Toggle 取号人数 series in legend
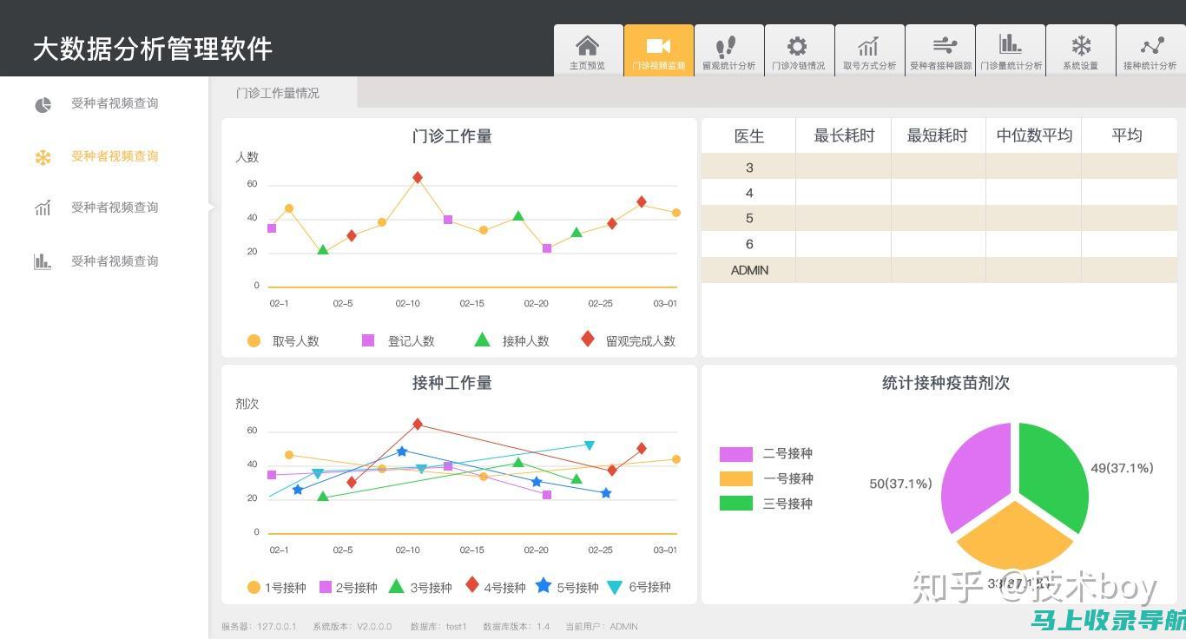The height and width of the screenshot is (639, 1186). [x=283, y=341]
